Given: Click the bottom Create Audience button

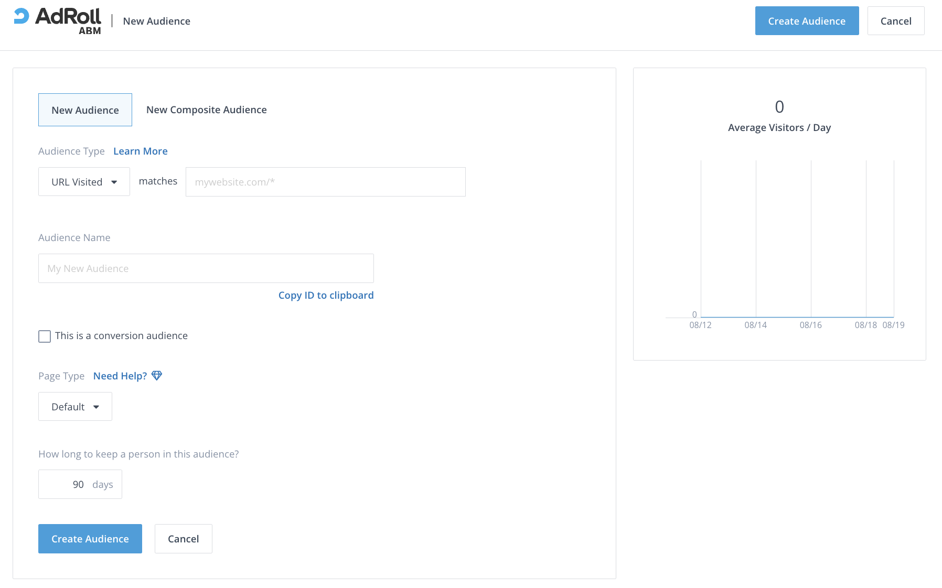Looking at the screenshot, I should pos(90,539).
